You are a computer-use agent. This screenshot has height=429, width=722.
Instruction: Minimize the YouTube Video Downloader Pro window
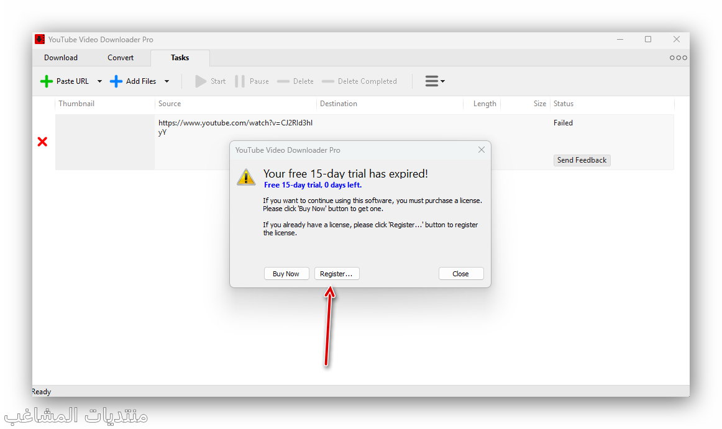pos(620,40)
